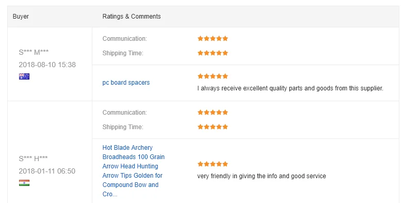Click the Indian flag icon under S*** H***

(x=24, y=183)
